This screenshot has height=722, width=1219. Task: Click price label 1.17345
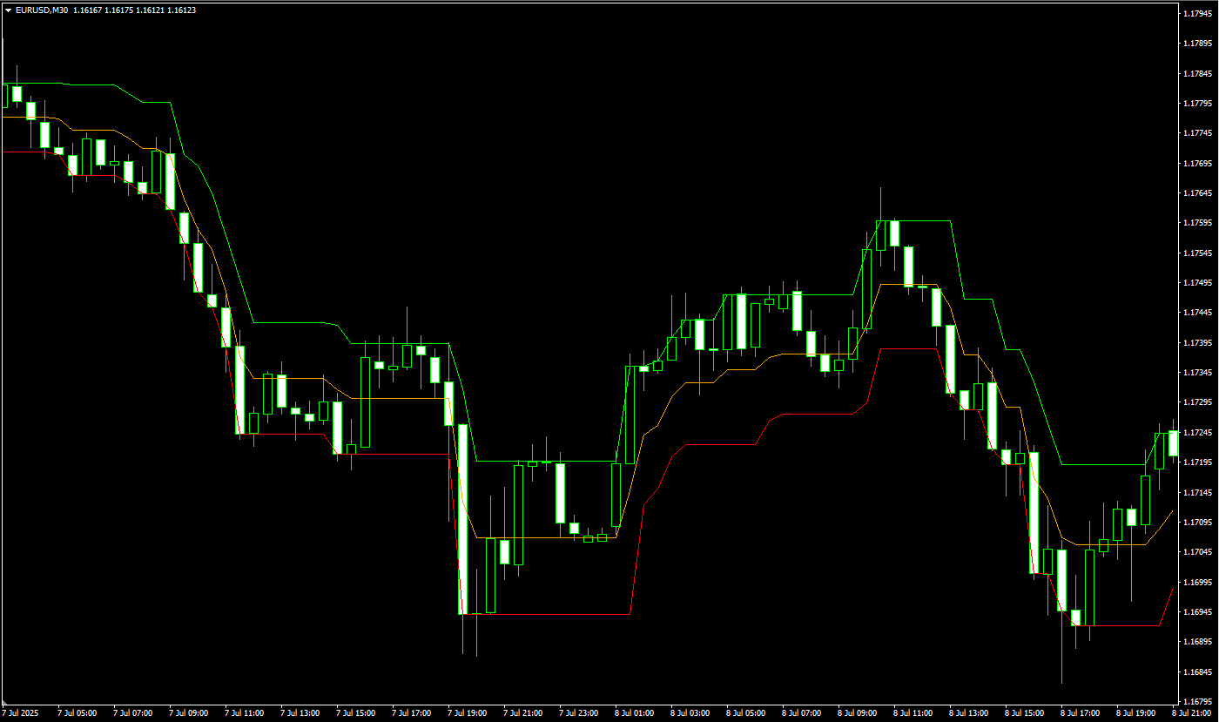1198,373
